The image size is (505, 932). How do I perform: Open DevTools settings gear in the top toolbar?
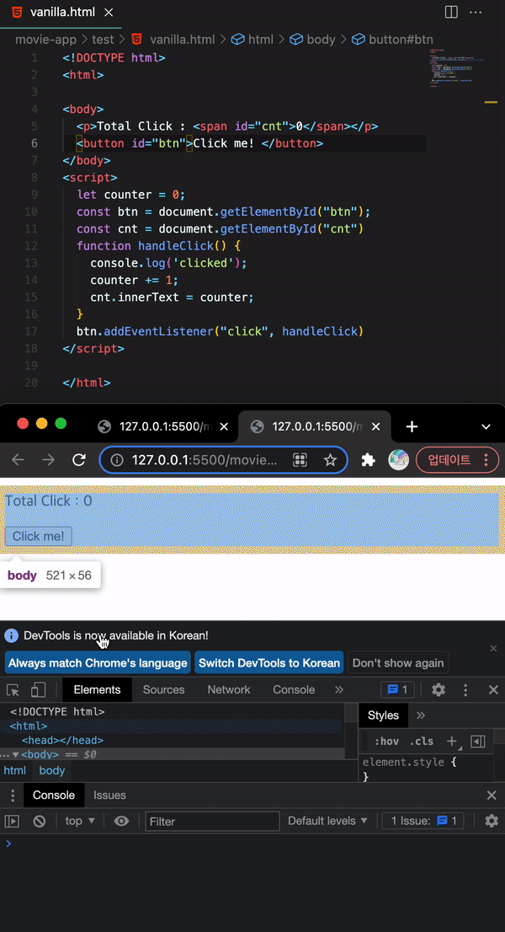click(x=438, y=690)
